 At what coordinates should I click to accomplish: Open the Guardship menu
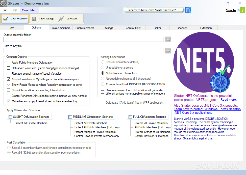click(29, 10)
